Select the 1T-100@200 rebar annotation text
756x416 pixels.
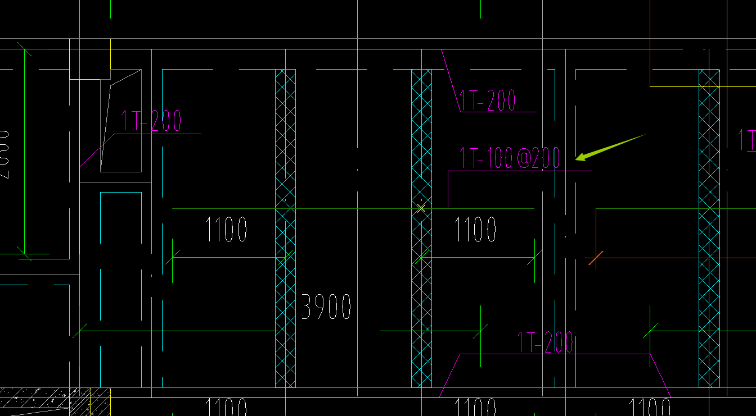pyautogui.click(x=510, y=158)
